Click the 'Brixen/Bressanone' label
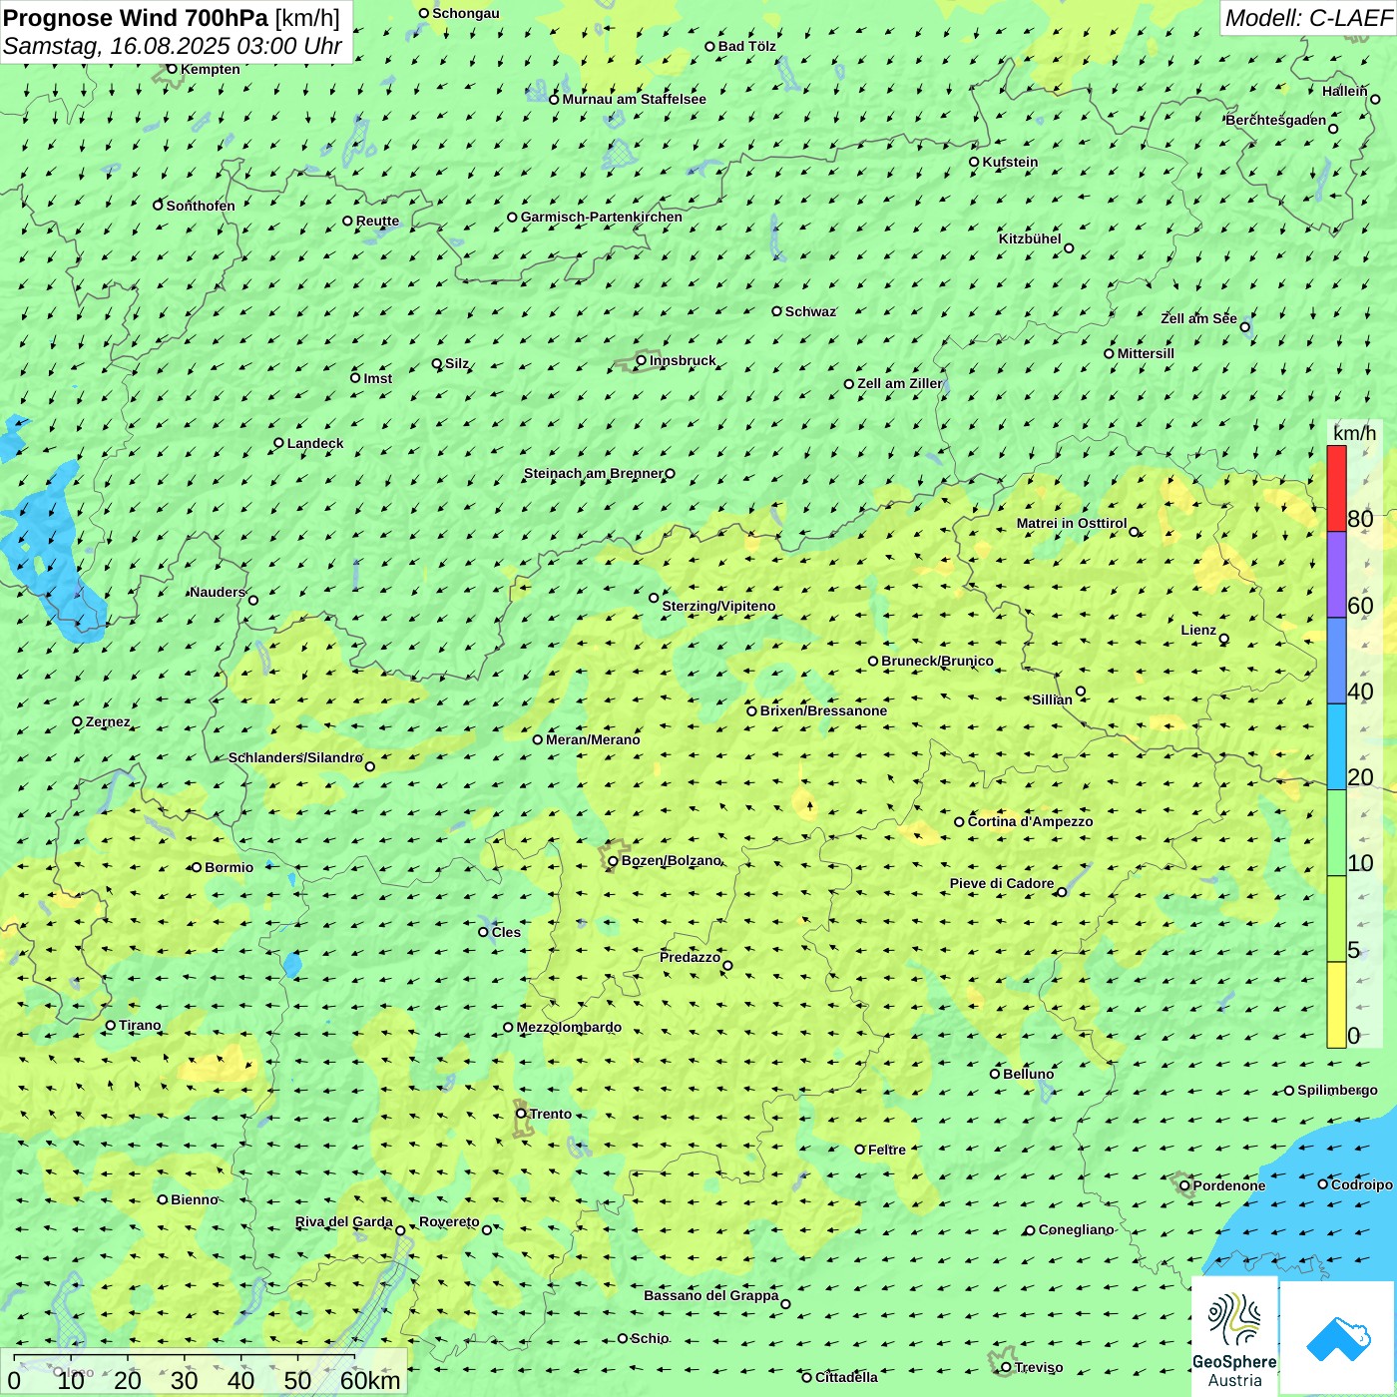The image size is (1397, 1397). point(823,710)
